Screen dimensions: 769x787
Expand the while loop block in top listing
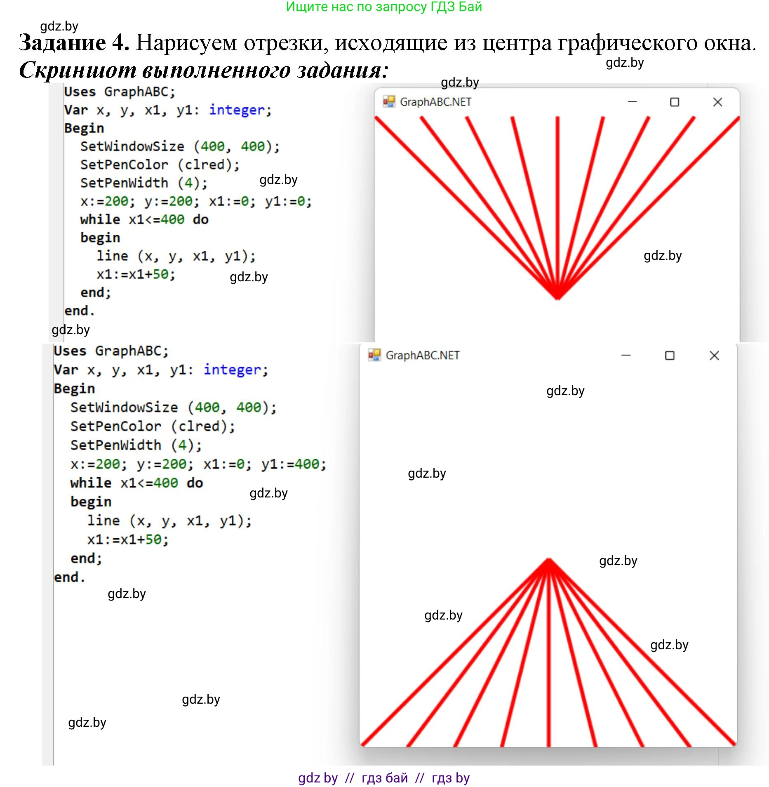(99, 219)
